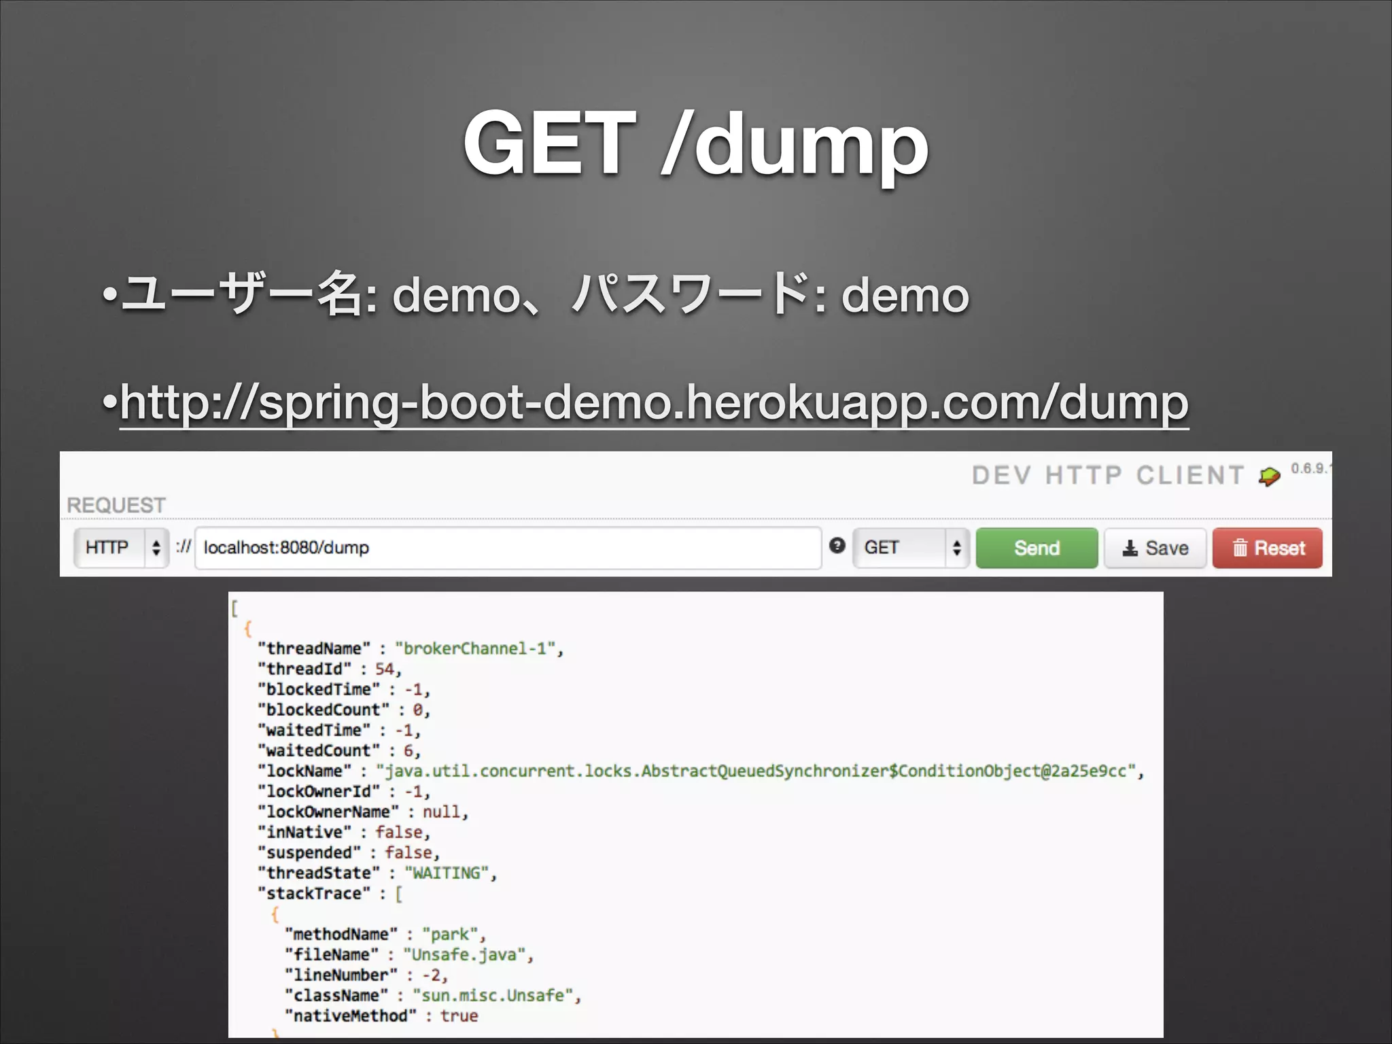
Task: Click the "lockOwnerName" : null line
Action: pyautogui.click(x=363, y=812)
